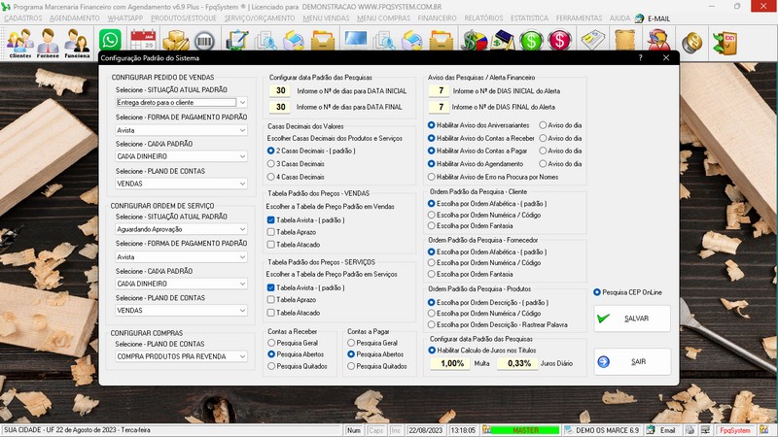778x437 pixels.
Task: Open Forma de Pagamento dropdown under Pedido de Vendas
Action: tap(242, 130)
